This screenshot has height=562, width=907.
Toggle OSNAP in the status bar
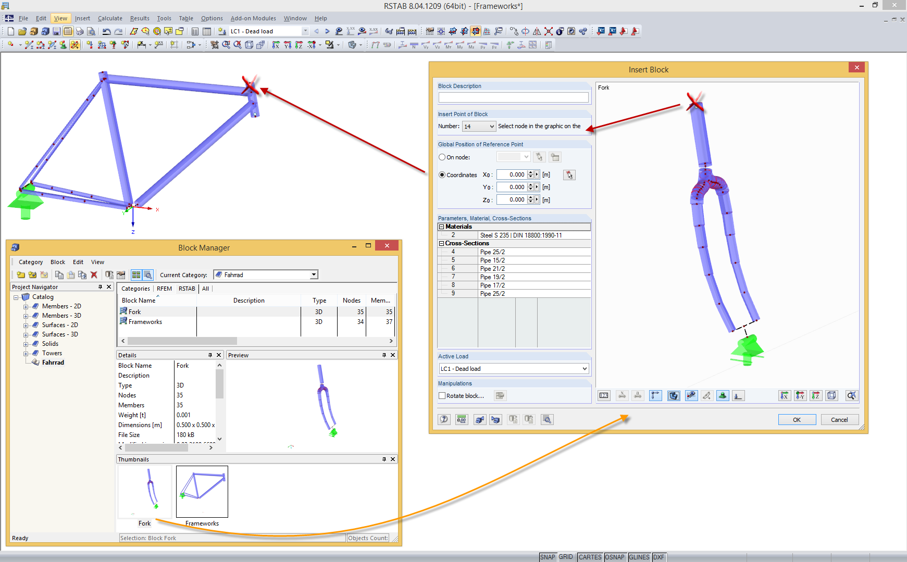(615, 557)
